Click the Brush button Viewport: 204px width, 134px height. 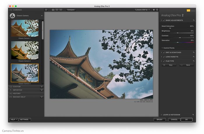(159, 119)
